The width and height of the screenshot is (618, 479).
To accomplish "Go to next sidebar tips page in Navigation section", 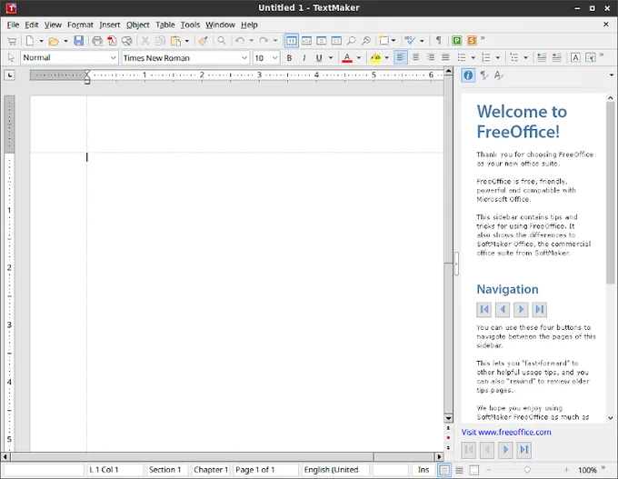I will click(x=521, y=309).
